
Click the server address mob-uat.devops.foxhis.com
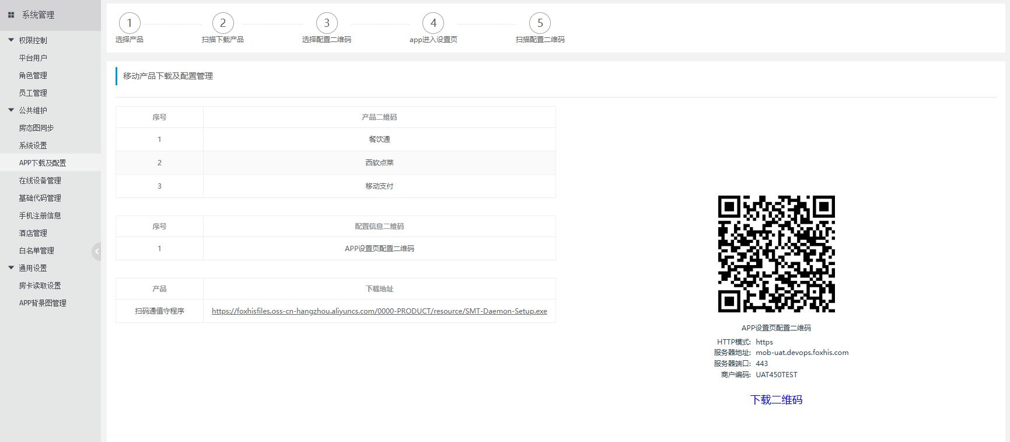click(802, 353)
